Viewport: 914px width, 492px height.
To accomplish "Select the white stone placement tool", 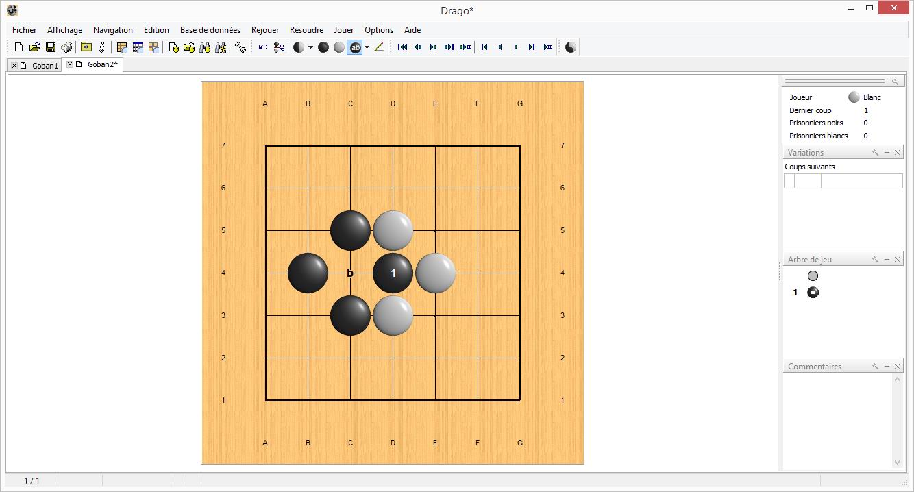I will point(339,47).
